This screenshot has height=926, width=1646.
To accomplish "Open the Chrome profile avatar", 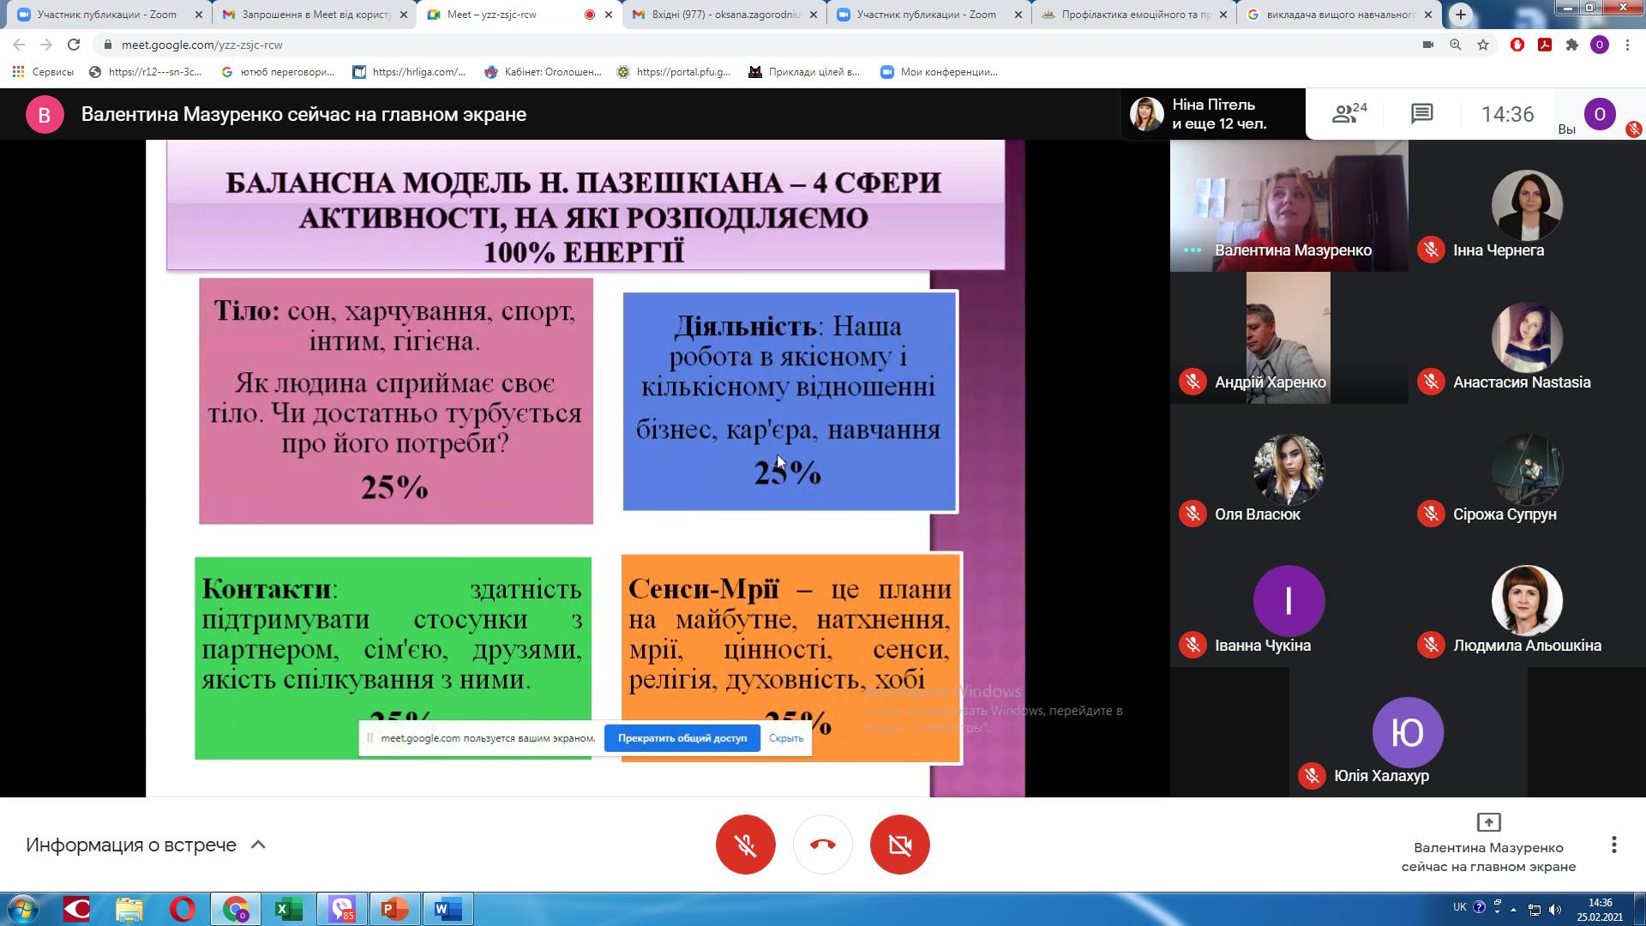I will pos(1600,45).
